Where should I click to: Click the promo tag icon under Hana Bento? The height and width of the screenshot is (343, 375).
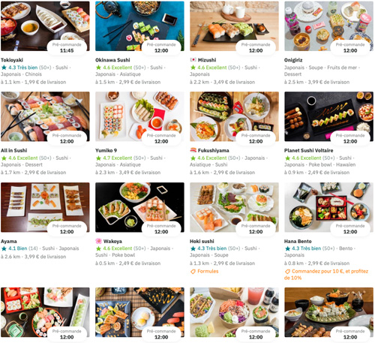point(287,272)
